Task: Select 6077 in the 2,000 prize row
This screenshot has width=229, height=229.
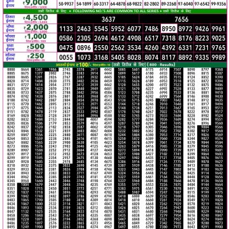Action: 134,29
